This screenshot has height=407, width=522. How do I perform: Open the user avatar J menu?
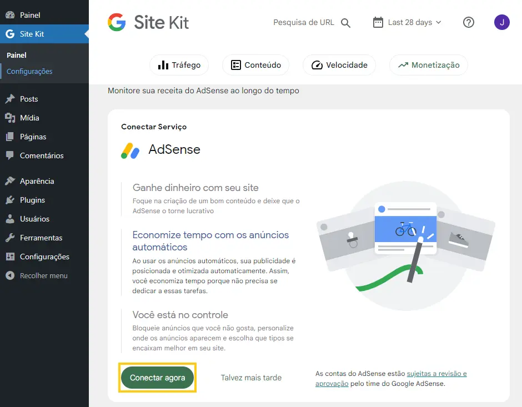coord(501,22)
